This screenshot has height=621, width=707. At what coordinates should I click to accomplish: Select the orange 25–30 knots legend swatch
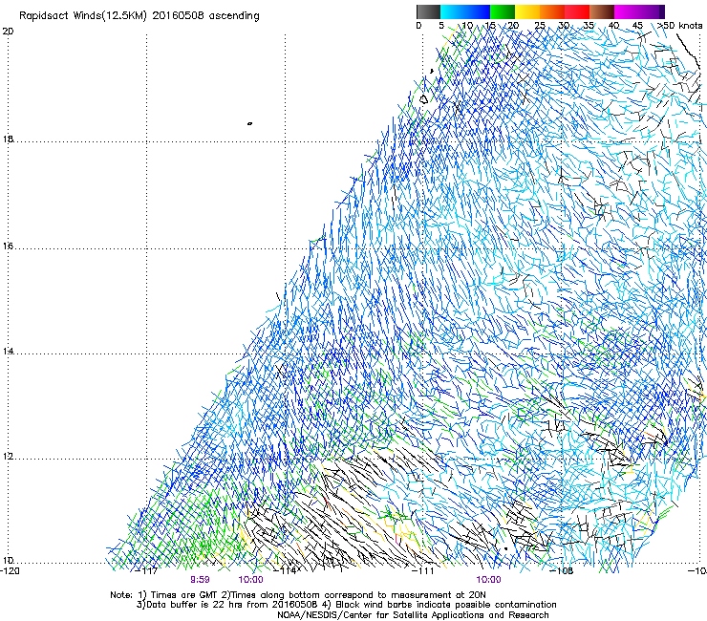tap(552, 11)
